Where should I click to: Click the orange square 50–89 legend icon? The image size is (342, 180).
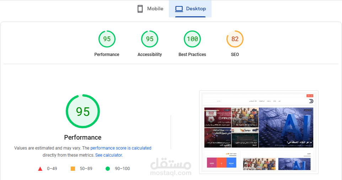coord(73,168)
